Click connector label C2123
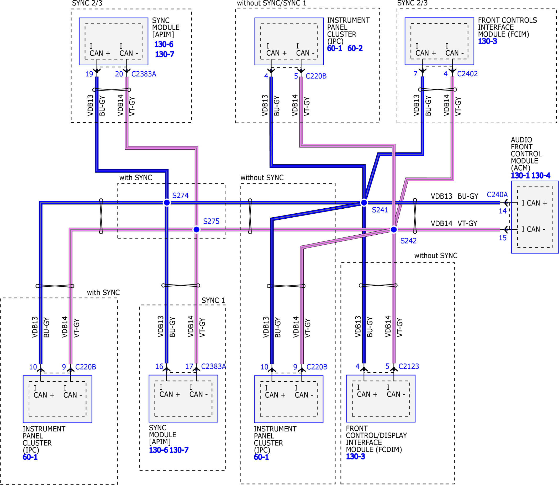559x485 pixels. [409, 366]
